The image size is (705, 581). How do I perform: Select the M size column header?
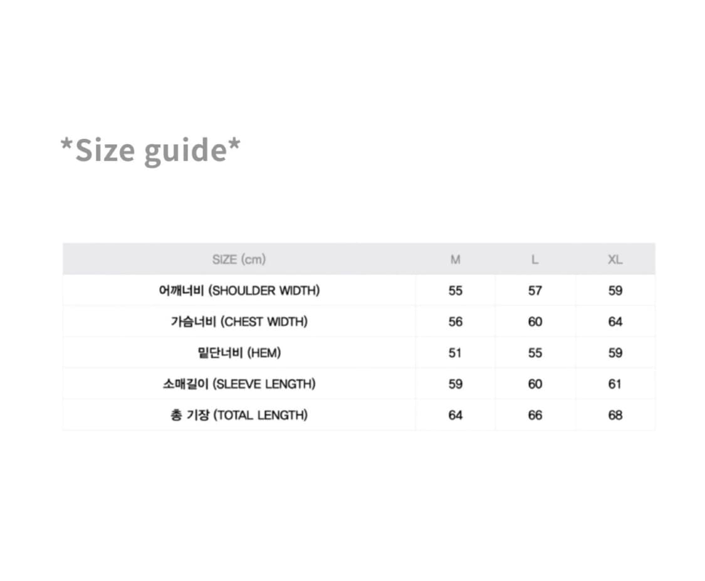(x=456, y=259)
